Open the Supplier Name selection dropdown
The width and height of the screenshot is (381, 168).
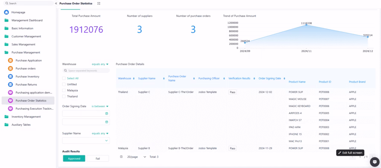coord(86,140)
